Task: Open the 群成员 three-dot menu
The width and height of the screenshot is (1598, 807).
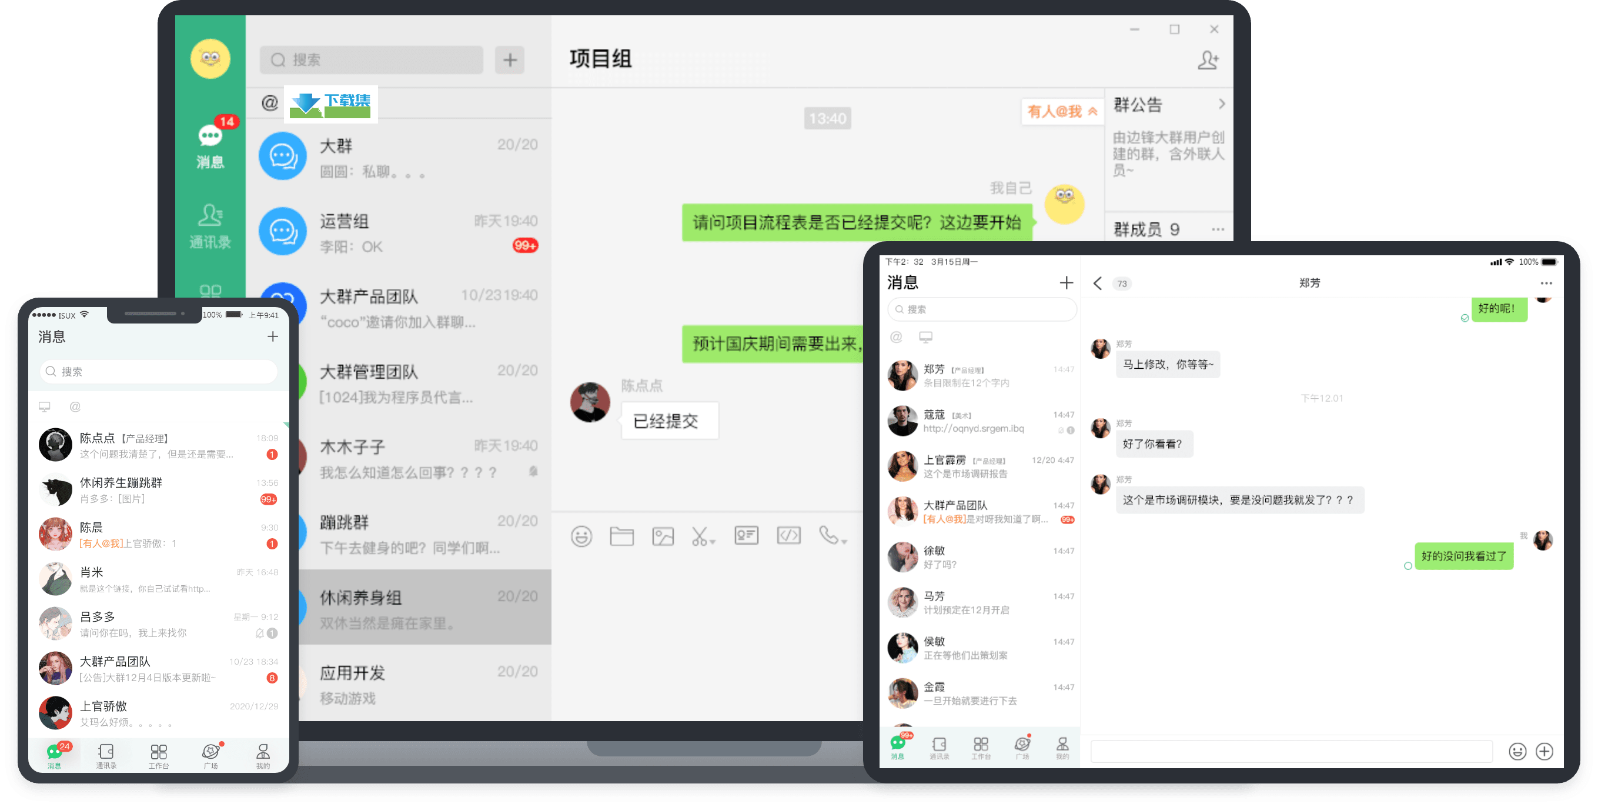Action: 1218,229
